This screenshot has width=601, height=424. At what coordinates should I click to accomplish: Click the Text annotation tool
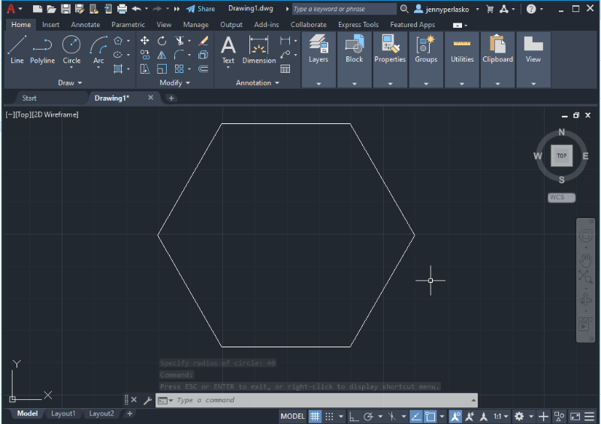pyautogui.click(x=228, y=50)
